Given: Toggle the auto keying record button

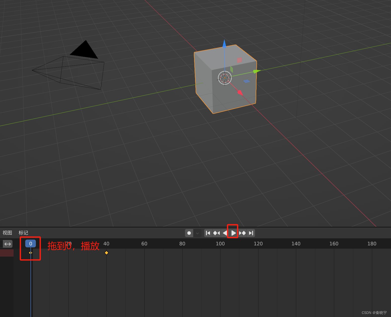Looking at the screenshot, I should pos(189,233).
